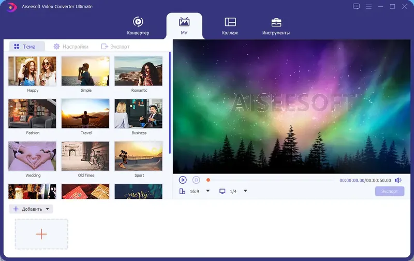The image size is (414, 261).
Task: Mute the preview volume speaker icon
Action: click(x=398, y=180)
